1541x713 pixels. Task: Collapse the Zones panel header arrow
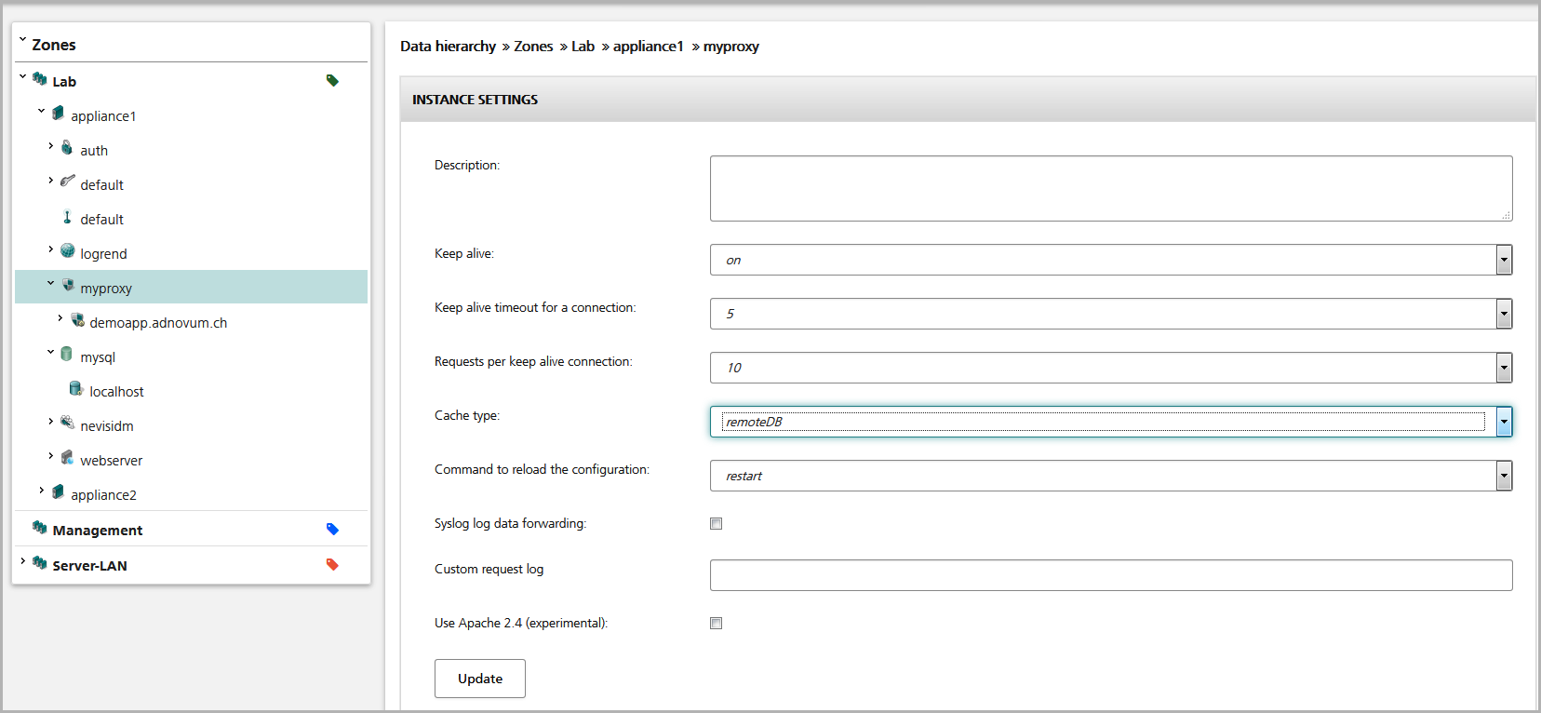[22, 40]
